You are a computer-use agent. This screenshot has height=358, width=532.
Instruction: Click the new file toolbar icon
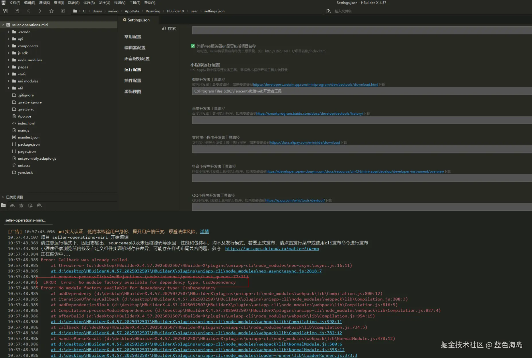[5, 11]
